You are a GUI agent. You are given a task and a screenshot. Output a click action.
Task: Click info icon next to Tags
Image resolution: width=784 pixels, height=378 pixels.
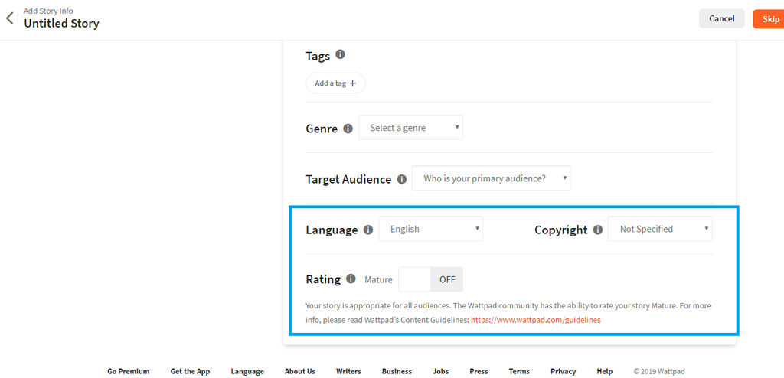pyautogui.click(x=340, y=55)
